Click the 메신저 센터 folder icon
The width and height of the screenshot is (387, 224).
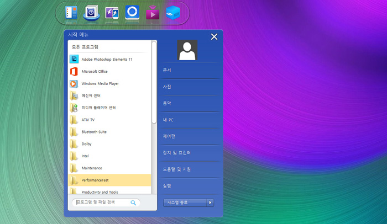point(74,95)
